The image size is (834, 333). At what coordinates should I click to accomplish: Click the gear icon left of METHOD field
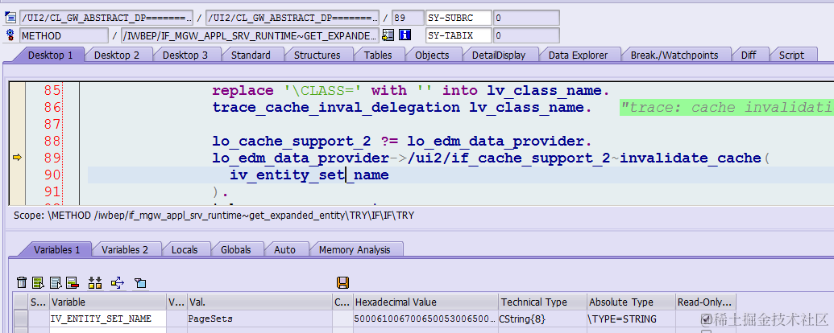pyautogui.click(x=10, y=35)
